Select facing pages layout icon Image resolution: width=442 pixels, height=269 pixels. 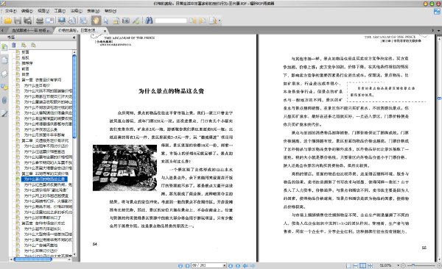[x=362, y=265]
